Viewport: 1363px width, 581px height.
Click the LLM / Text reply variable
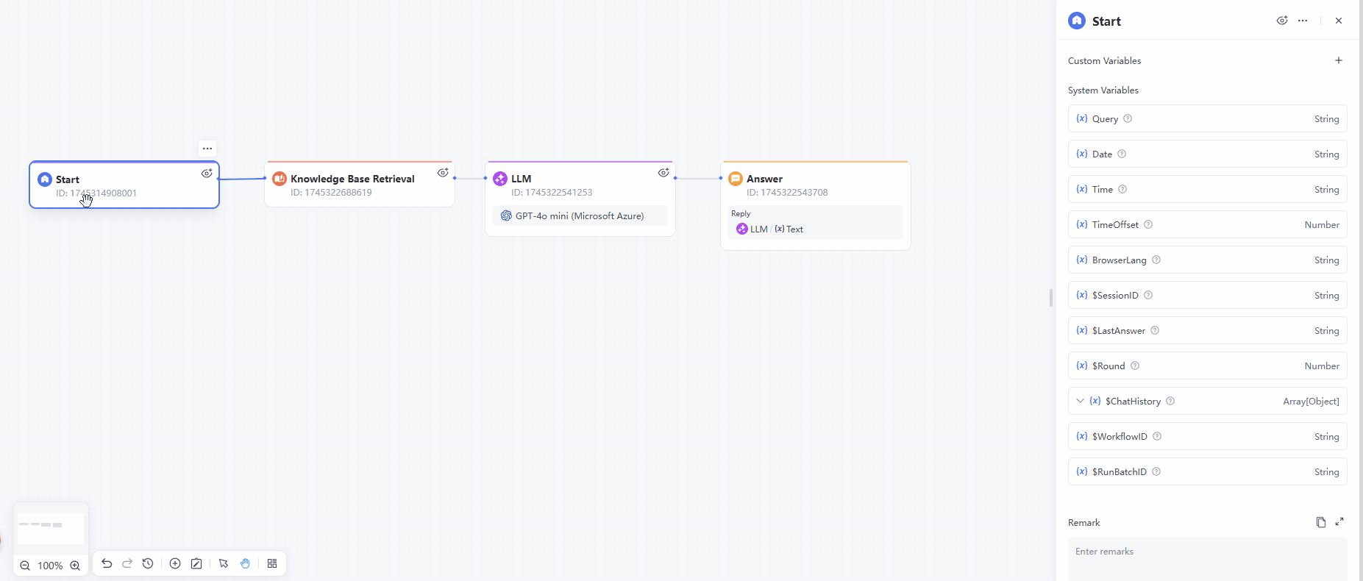pos(770,229)
